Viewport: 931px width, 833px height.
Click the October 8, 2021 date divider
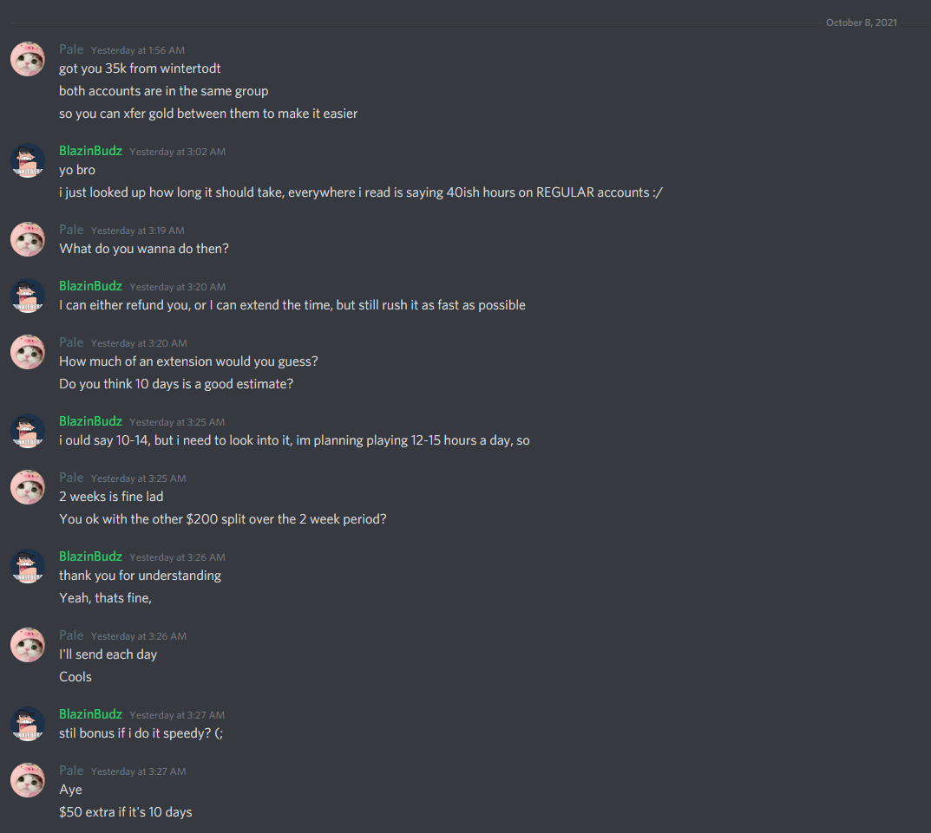pos(861,23)
